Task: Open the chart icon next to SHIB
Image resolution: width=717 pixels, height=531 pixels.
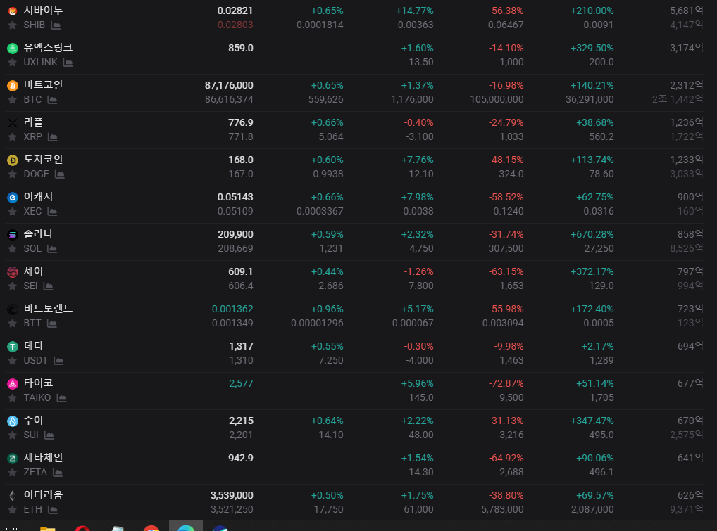Action: (56, 25)
